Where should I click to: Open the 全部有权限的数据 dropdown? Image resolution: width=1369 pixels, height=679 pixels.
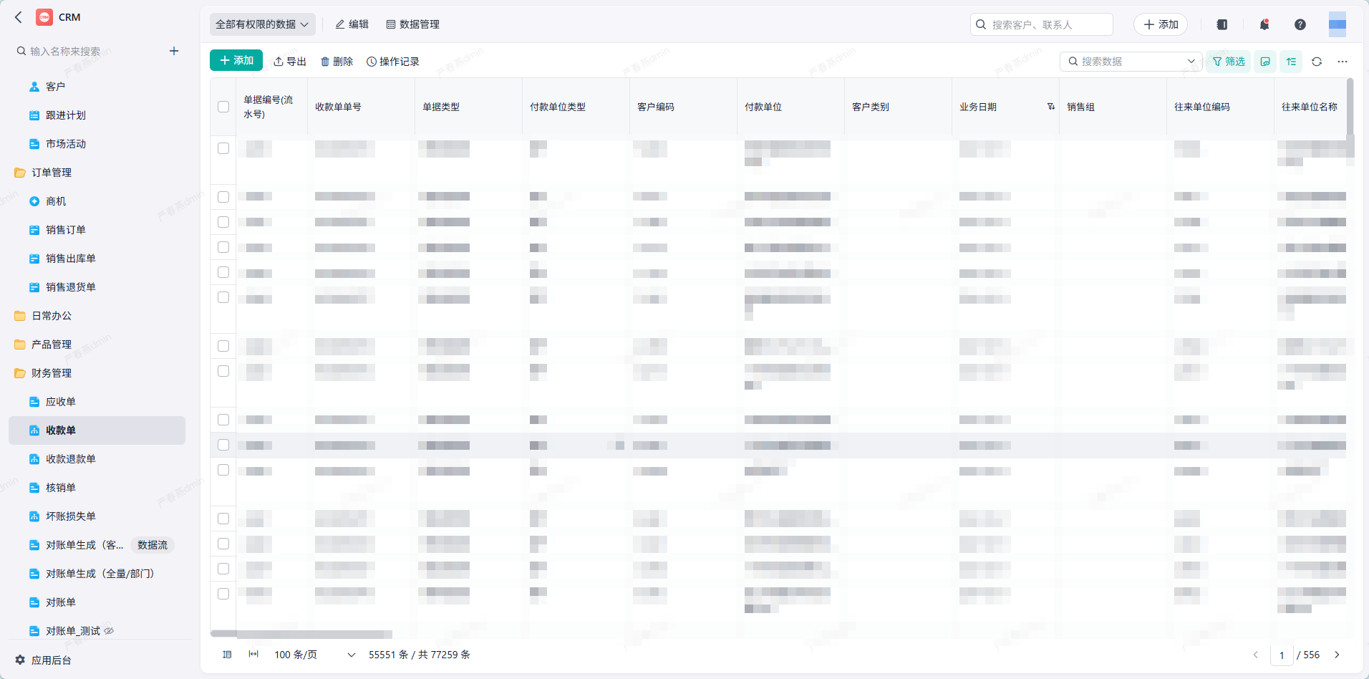tap(262, 24)
